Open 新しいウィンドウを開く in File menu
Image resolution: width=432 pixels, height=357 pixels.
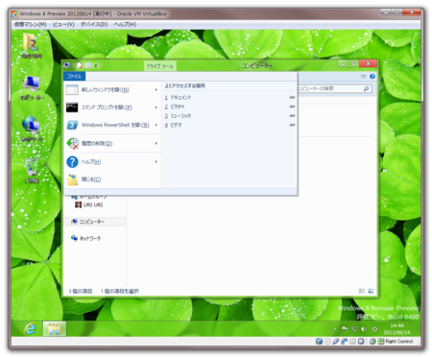click(112, 90)
